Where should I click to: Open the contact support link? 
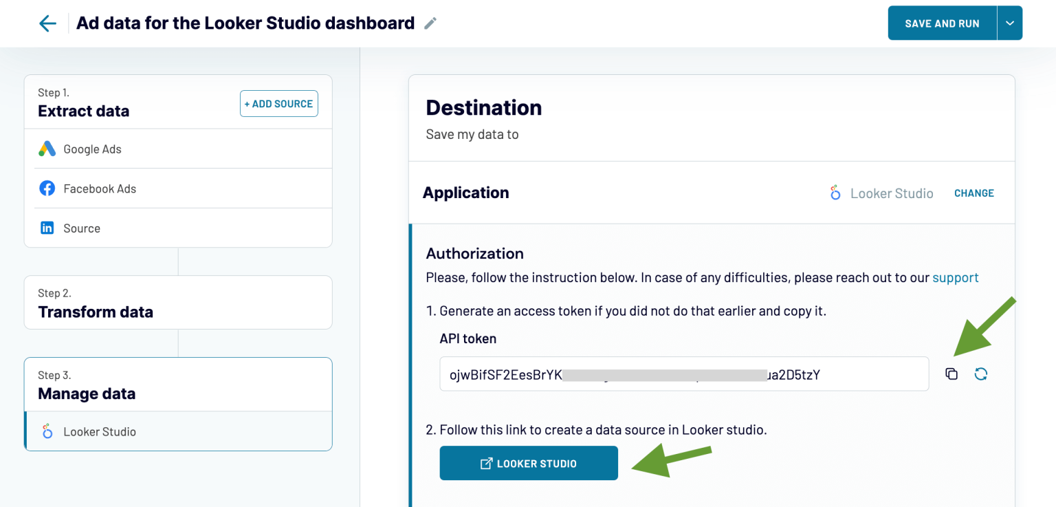pyautogui.click(x=956, y=277)
